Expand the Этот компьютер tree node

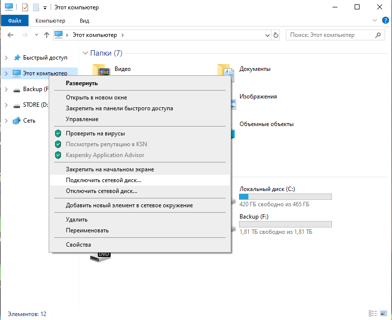[6, 73]
